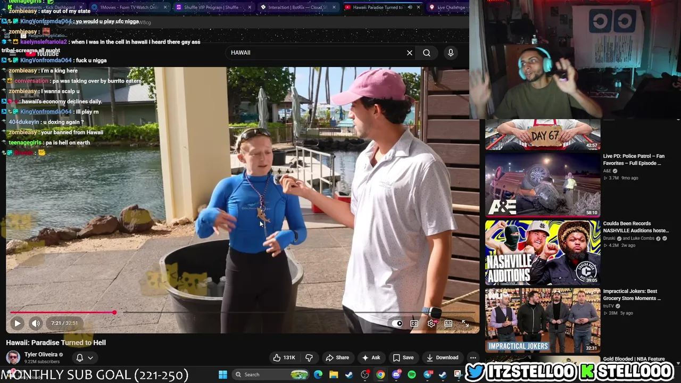The height and width of the screenshot is (383, 681).
Task: Open more actions ellipsis menu
Action: point(473,357)
